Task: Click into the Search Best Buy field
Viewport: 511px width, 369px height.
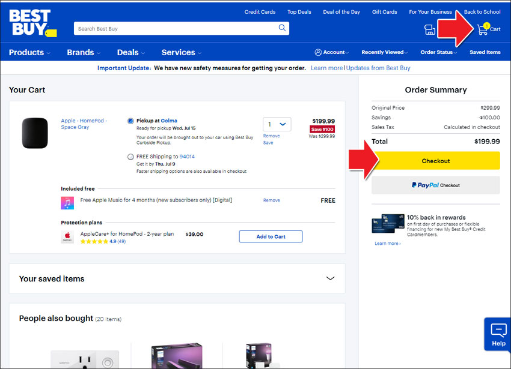Action: (176, 28)
